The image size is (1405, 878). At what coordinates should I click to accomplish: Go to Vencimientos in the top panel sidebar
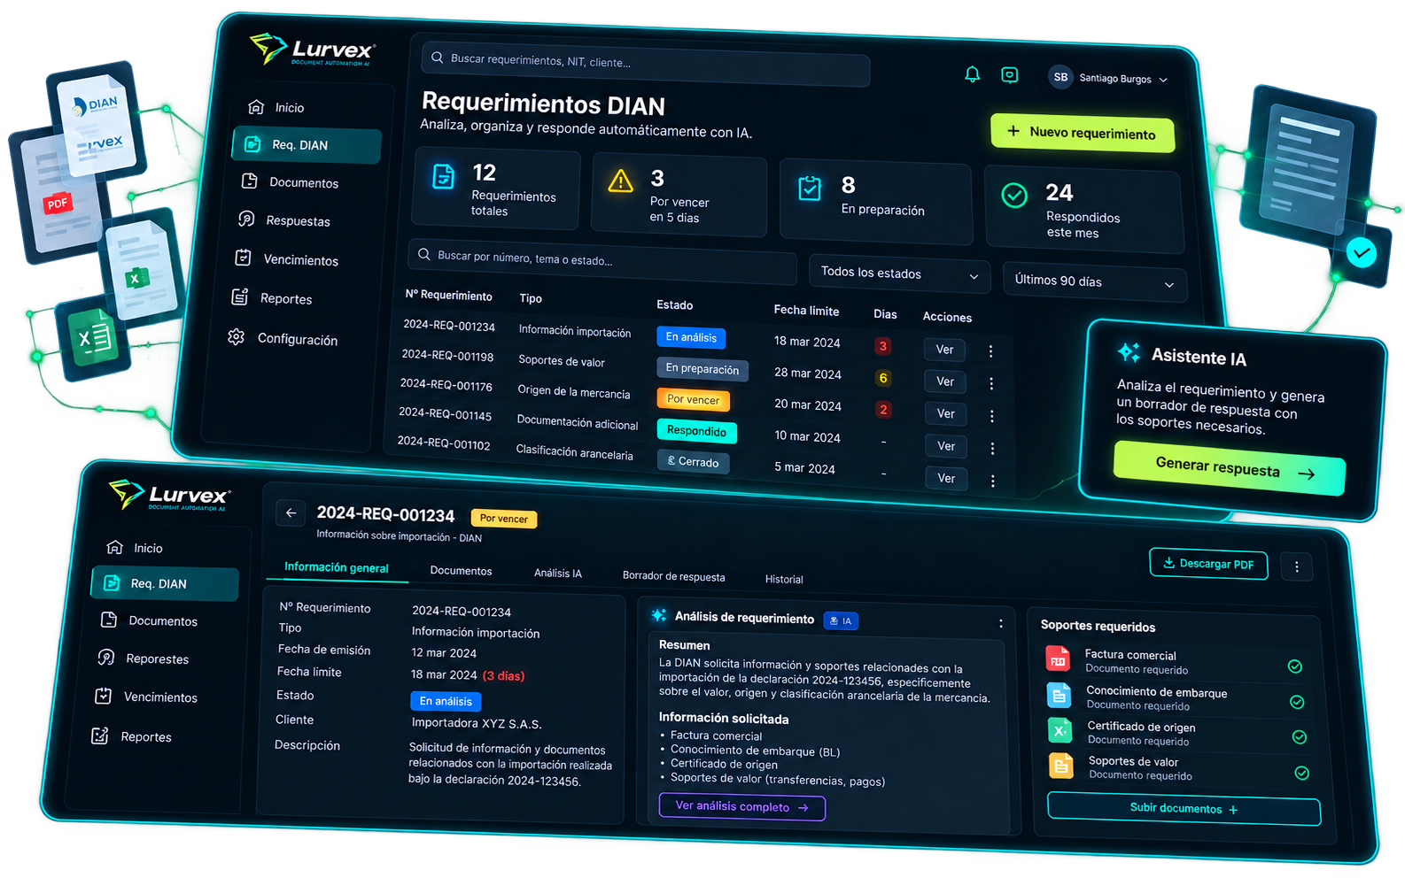[x=287, y=259]
